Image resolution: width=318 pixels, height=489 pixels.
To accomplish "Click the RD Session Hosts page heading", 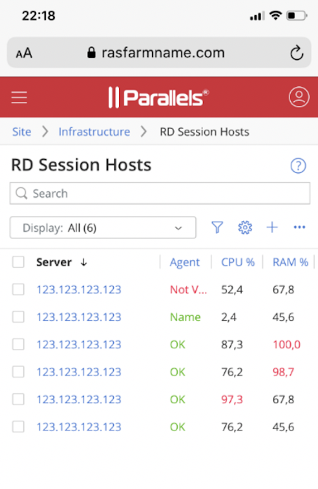I will tap(81, 165).
